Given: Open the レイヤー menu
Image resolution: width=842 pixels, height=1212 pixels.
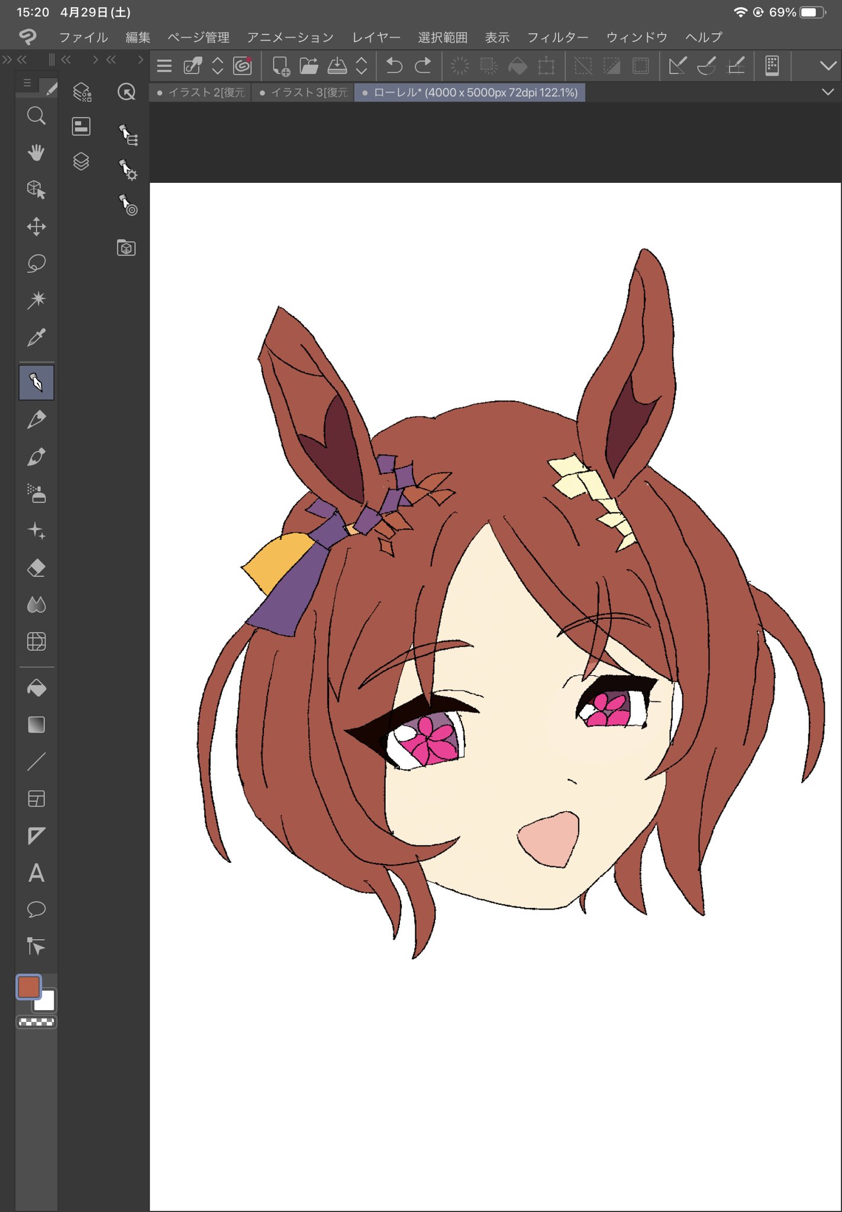Looking at the screenshot, I should pos(376,37).
